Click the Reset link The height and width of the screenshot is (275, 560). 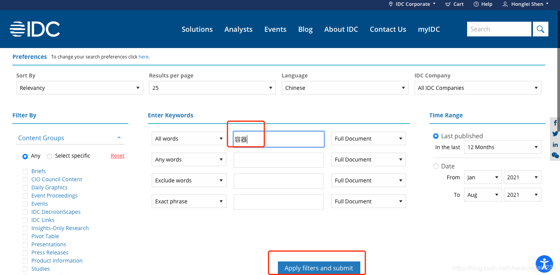point(118,156)
